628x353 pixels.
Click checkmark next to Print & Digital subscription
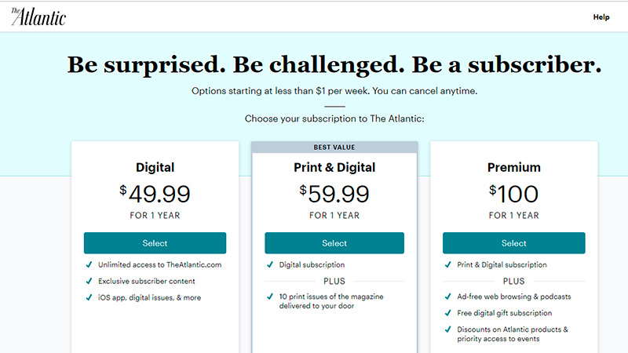click(447, 265)
